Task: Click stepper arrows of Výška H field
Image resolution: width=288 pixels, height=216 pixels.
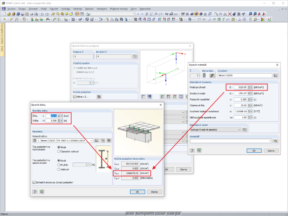Action: [60, 121]
